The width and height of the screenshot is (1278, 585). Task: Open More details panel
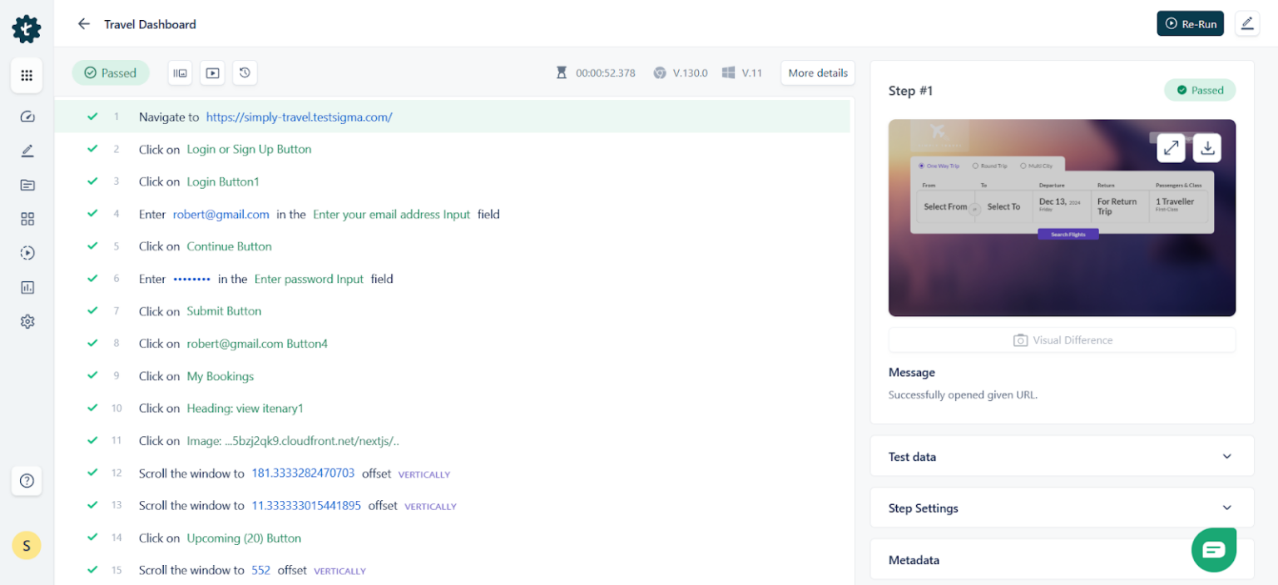[x=817, y=72]
